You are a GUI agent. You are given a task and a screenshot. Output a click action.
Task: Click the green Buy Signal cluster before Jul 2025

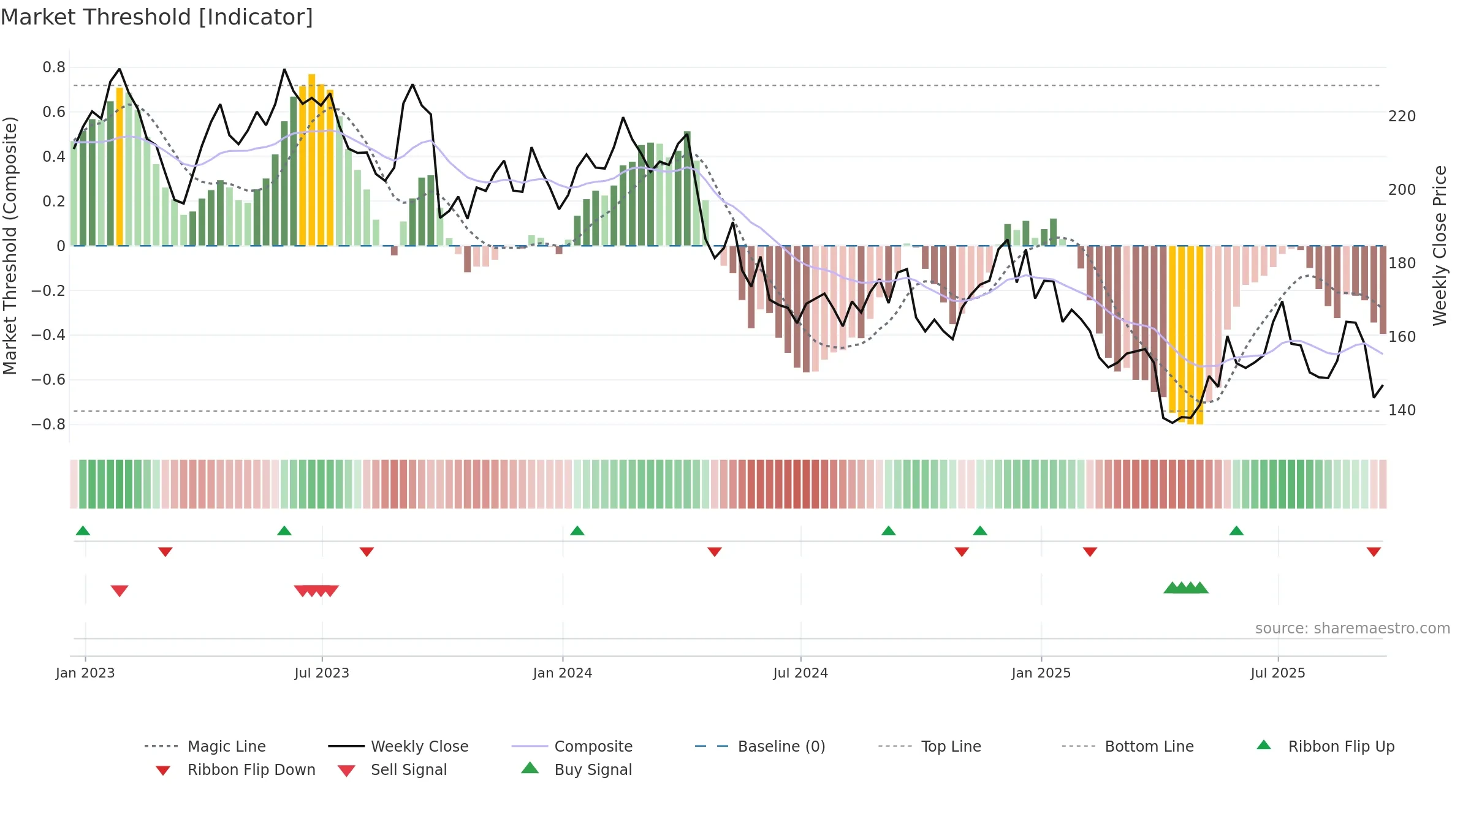pos(1186,587)
